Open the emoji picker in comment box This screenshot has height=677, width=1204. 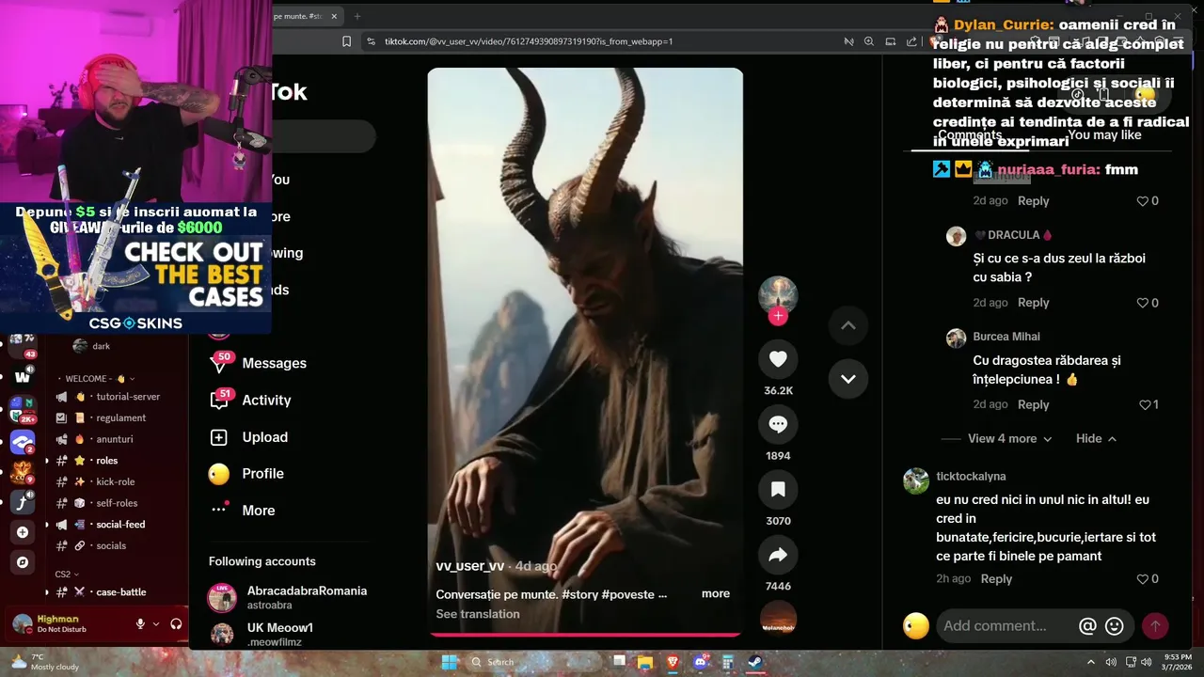click(1115, 626)
